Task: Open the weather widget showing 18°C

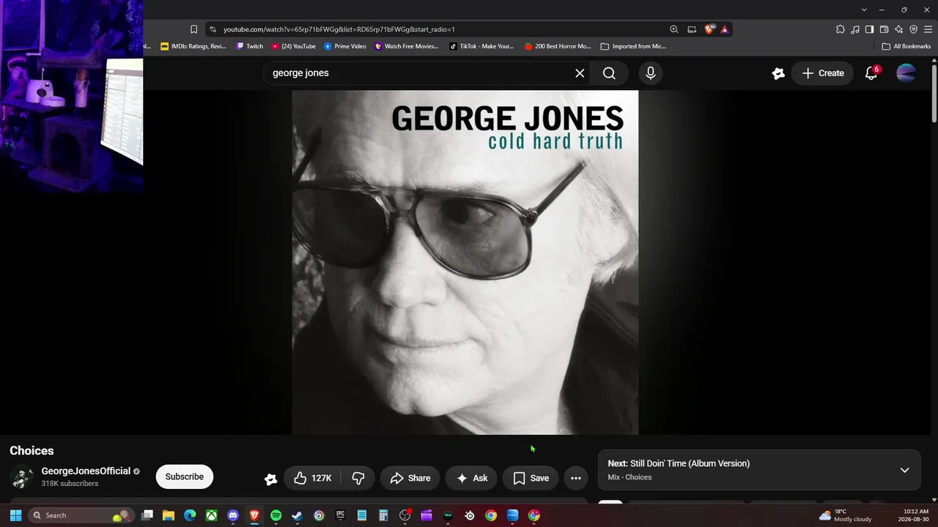Action: pyautogui.click(x=846, y=515)
